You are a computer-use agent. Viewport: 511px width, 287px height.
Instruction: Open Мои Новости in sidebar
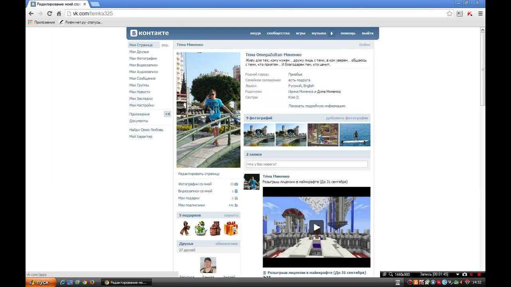(140, 92)
